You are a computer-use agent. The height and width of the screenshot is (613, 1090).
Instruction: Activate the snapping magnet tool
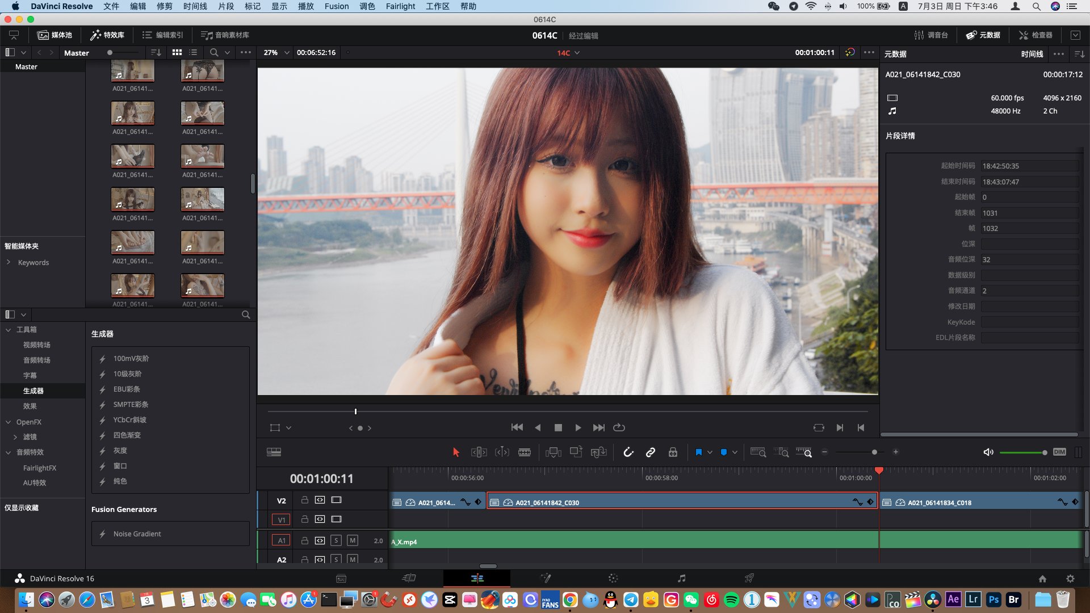[x=628, y=452]
